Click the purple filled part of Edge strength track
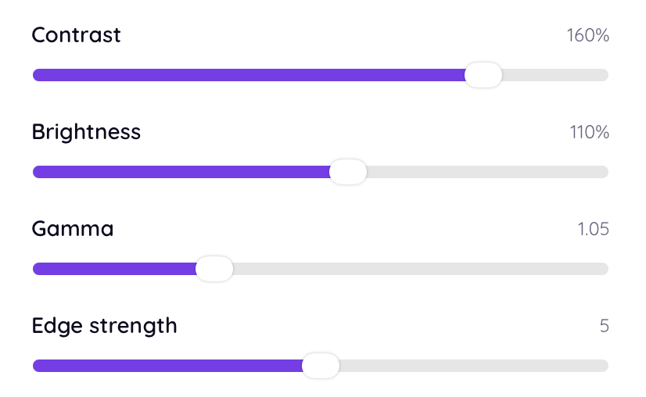Viewport: 646px width, 397px height. 167,366
